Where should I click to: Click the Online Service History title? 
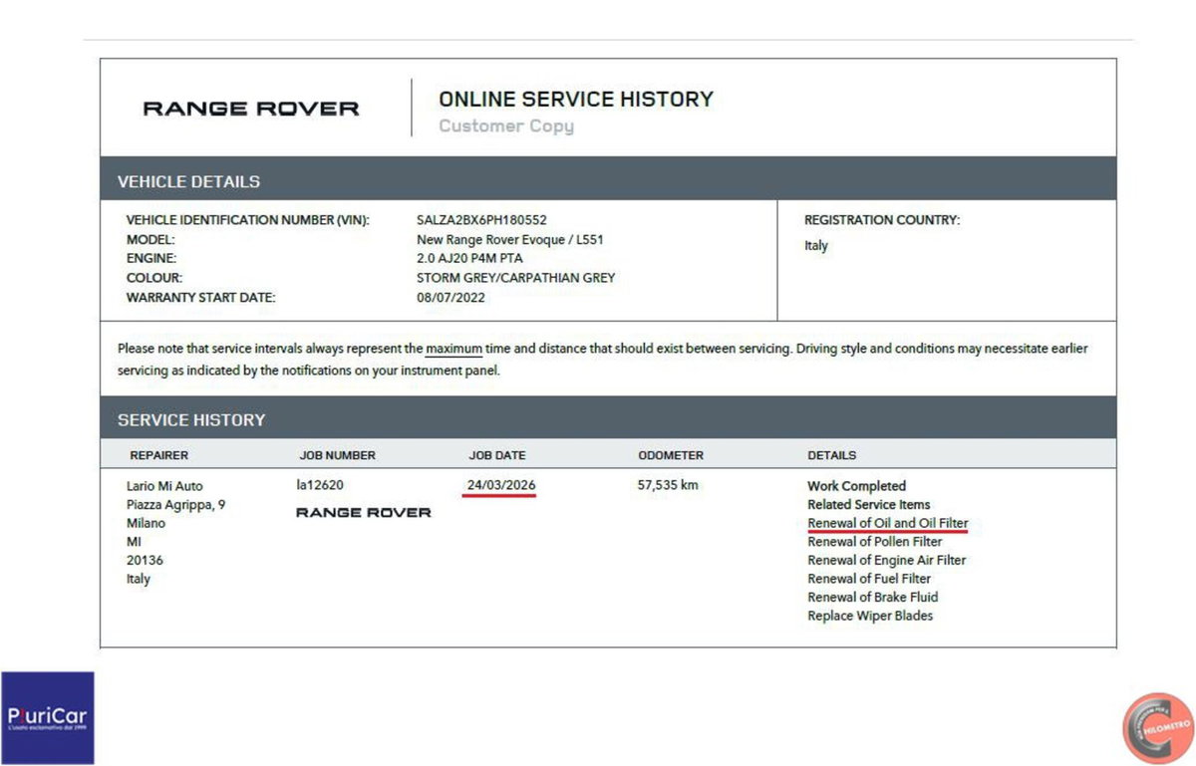(x=576, y=99)
